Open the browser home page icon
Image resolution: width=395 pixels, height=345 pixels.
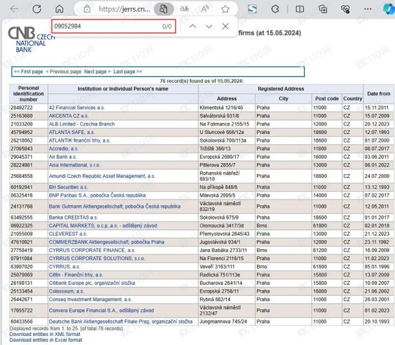(x=59, y=9)
